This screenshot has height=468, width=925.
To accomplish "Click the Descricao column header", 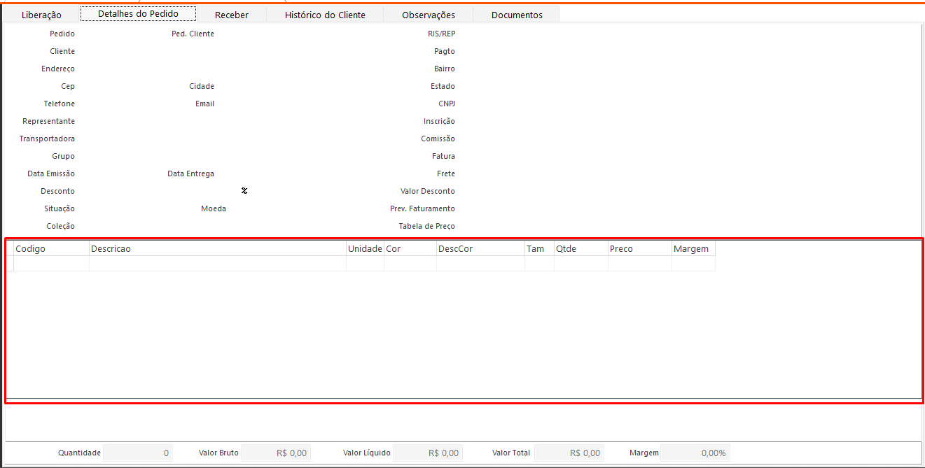I will coord(217,248).
